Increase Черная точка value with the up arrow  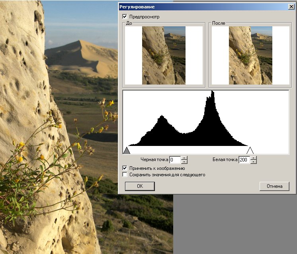184,158
